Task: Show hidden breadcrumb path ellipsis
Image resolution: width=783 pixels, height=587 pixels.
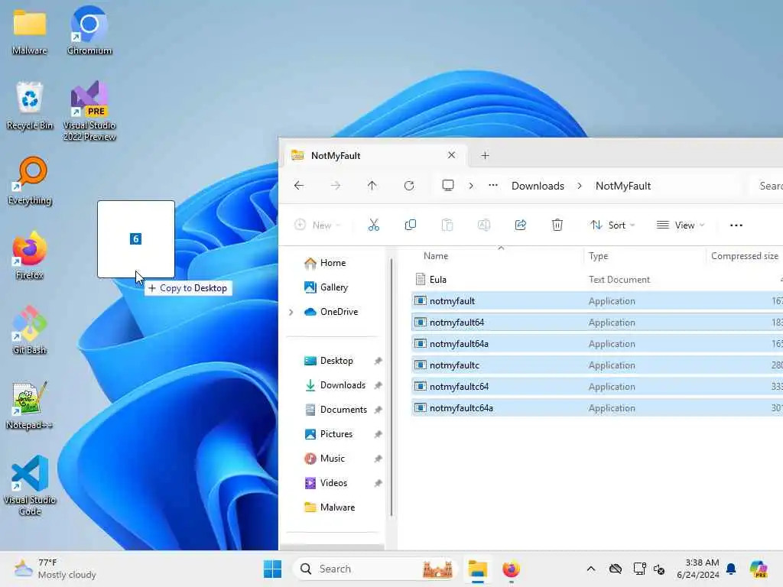Action: point(493,185)
